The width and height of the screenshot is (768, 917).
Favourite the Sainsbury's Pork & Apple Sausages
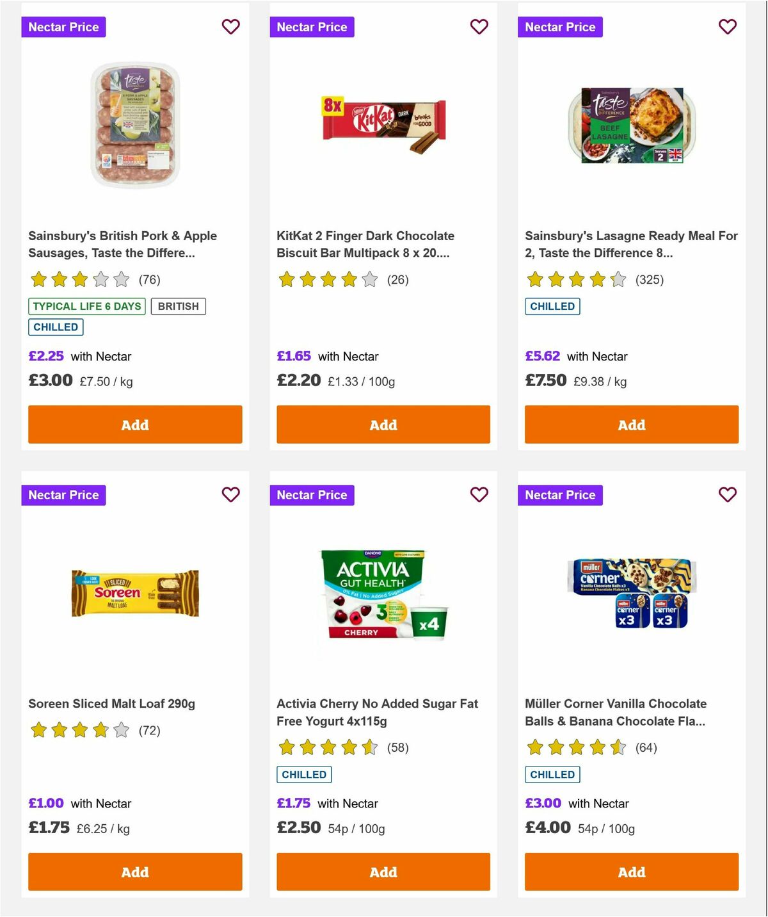pos(230,27)
